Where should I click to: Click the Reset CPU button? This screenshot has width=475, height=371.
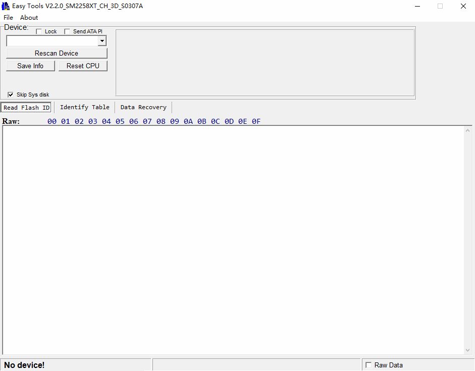(x=83, y=66)
